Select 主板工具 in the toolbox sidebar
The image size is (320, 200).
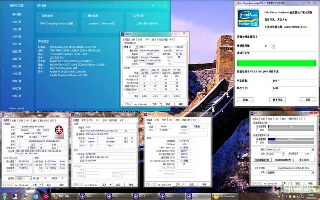coord(17,29)
